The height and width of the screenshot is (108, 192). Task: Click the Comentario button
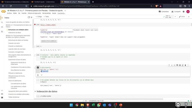coord(164,12)
